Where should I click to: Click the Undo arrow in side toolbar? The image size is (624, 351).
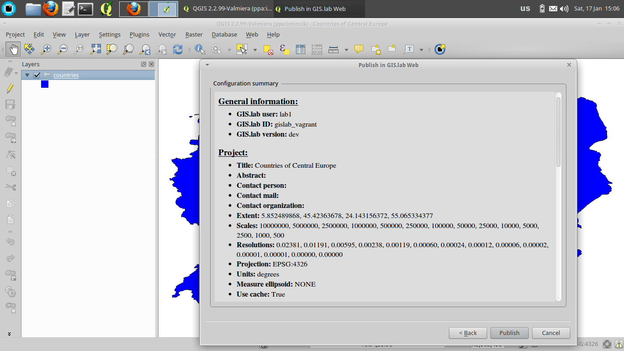point(11,242)
